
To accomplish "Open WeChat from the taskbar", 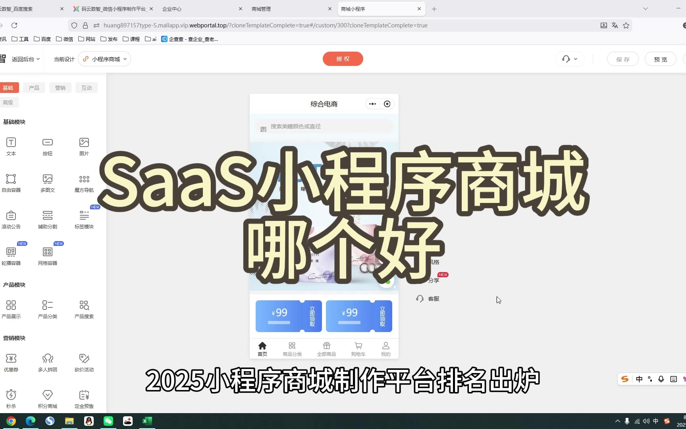I will click(x=108, y=421).
